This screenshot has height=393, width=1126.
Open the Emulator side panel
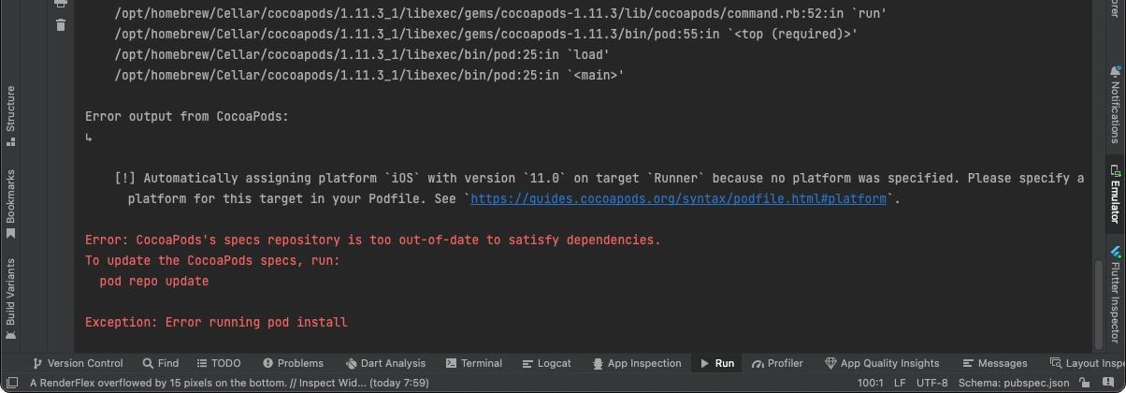[x=1115, y=194]
